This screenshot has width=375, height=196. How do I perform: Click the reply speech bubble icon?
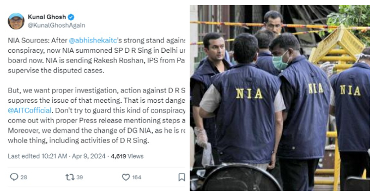(x=14, y=177)
